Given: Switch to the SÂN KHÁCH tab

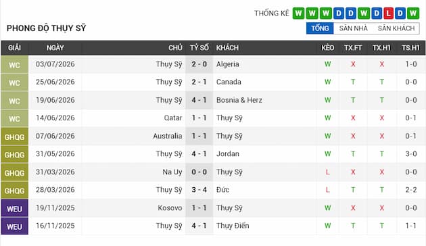Looking at the screenshot, I should tap(396, 28).
